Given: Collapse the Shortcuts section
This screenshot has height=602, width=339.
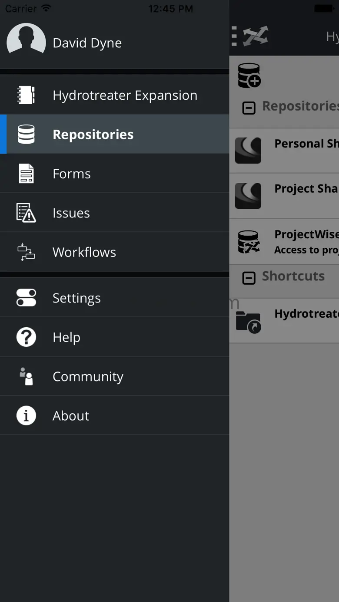Looking at the screenshot, I should point(249,278).
